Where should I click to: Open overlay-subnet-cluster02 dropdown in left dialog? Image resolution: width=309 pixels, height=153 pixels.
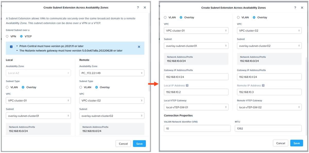coord(112,116)
